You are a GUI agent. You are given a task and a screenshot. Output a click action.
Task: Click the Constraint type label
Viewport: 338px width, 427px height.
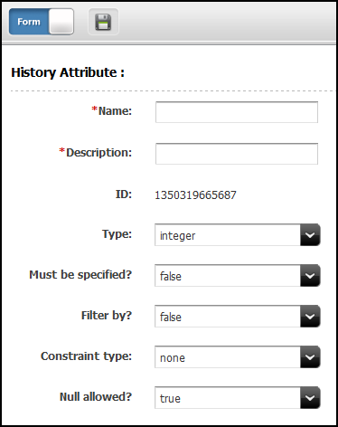(x=87, y=356)
